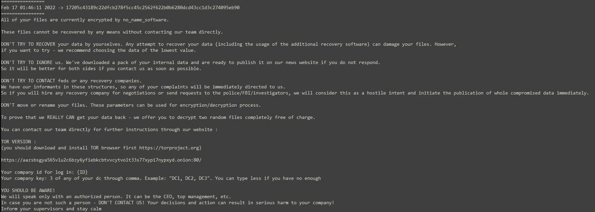Click the "YOU SHOULD BE AWARE!" heading
The width and height of the screenshot is (595, 212).
click(x=28, y=191)
